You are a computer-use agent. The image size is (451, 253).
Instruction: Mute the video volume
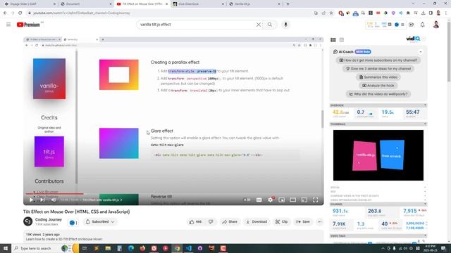click(54, 200)
